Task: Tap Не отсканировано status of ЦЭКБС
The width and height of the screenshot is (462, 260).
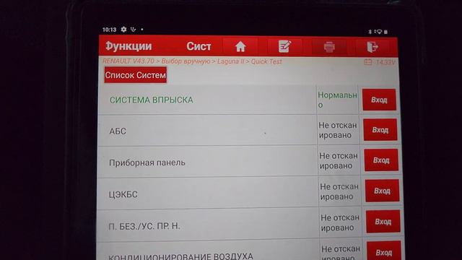Action: pyautogui.click(x=339, y=191)
